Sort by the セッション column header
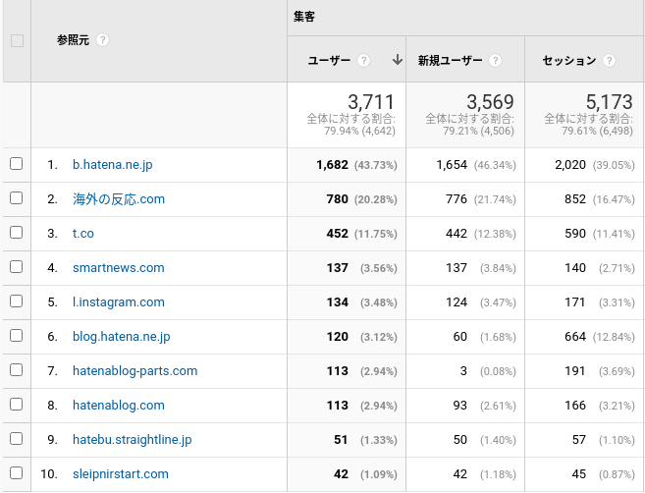This screenshot has height=493, width=645. 568,61
